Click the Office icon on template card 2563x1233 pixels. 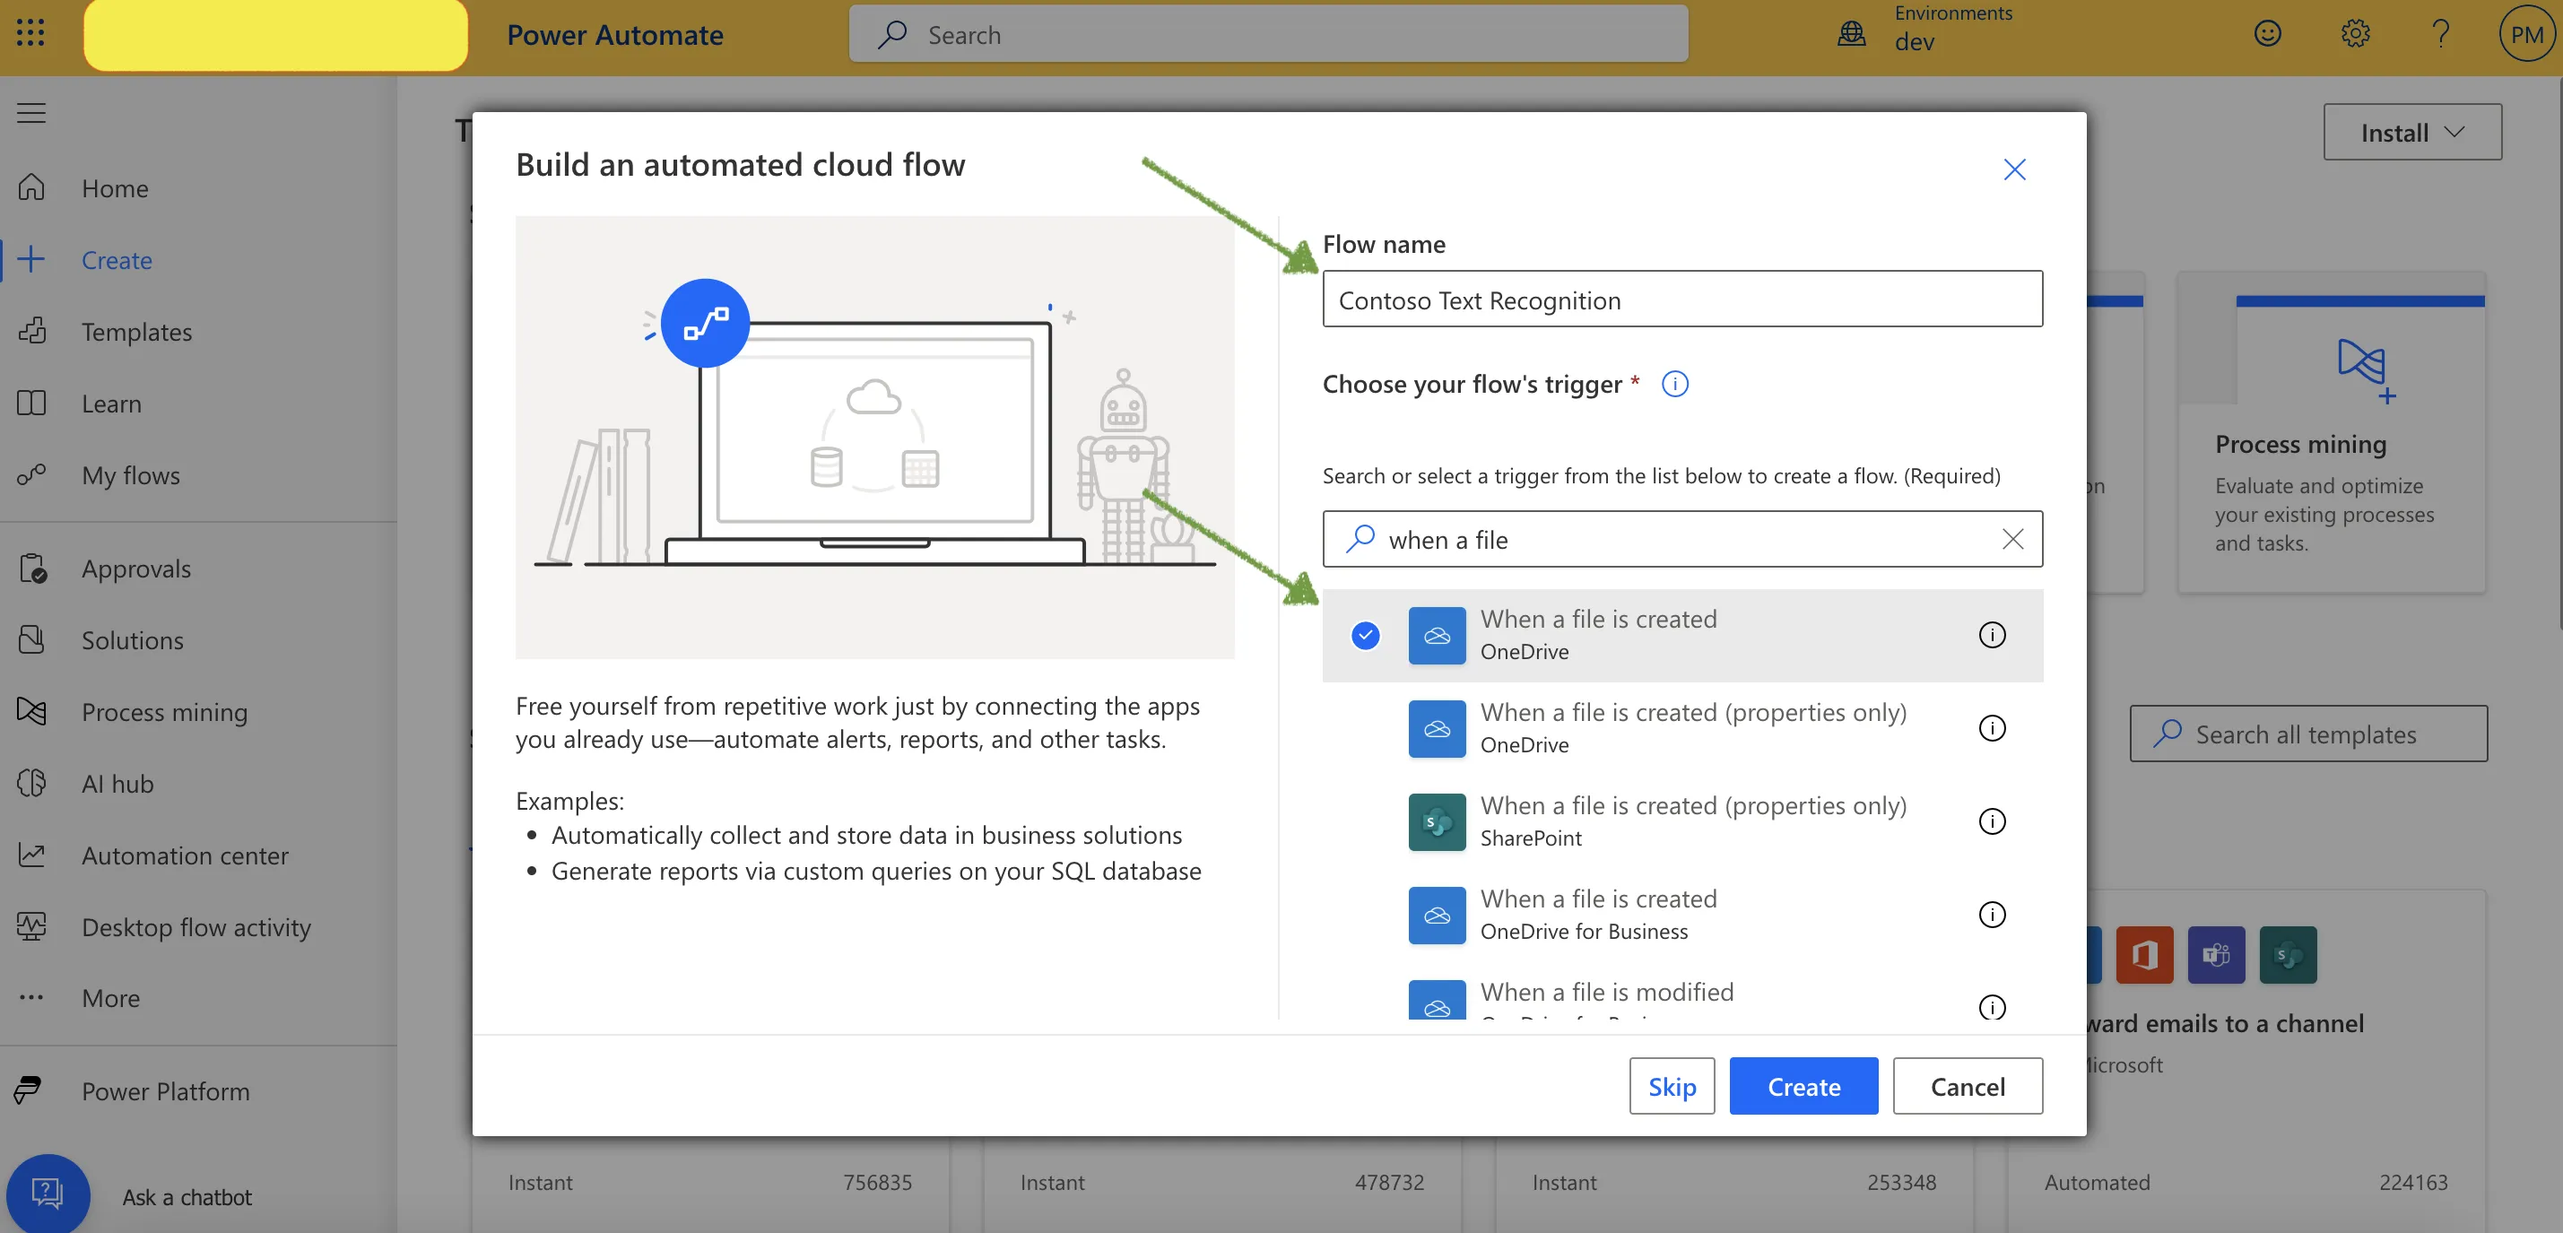tap(2144, 955)
